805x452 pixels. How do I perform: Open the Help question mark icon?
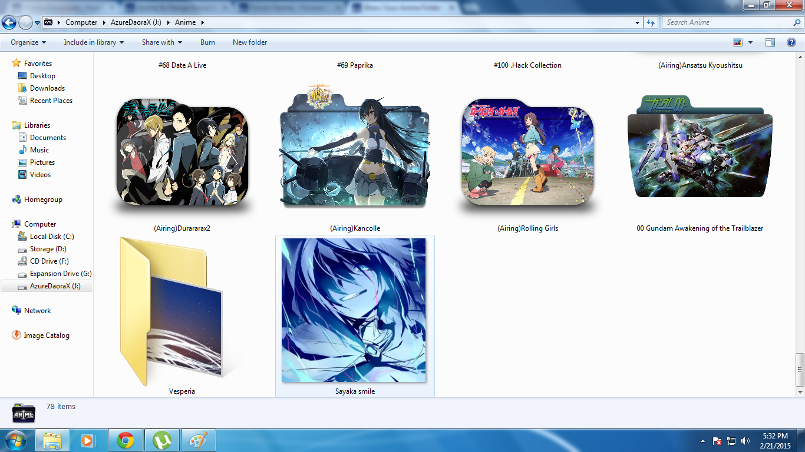pyautogui.click(x=791, y=42)
